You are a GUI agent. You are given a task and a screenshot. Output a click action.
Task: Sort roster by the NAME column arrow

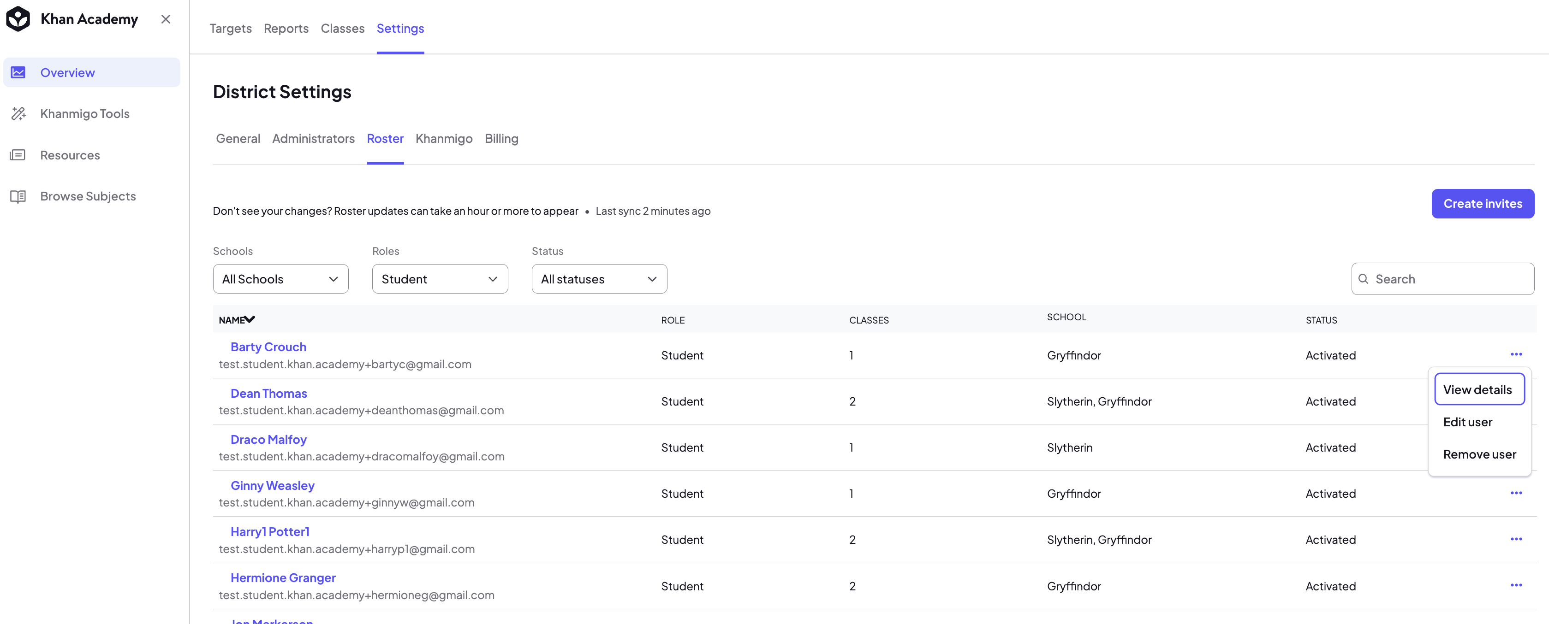click(x=250, y=319)
